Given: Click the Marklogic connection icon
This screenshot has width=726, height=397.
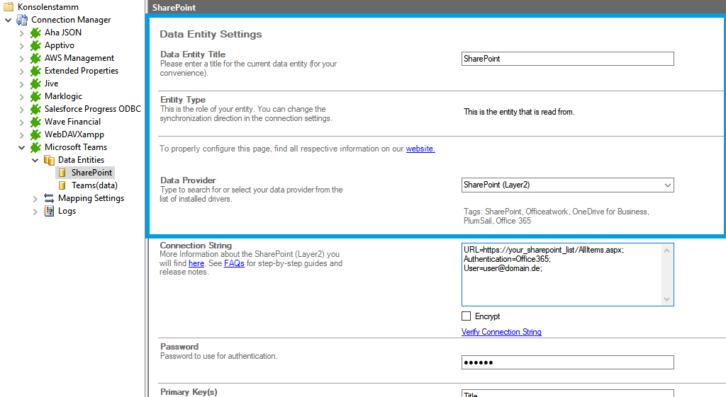Looking at the screenshot, I should click(x=35, y=96).
